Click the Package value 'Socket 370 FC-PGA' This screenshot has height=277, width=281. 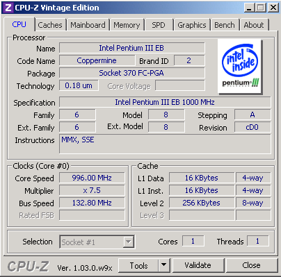(131, 73)
